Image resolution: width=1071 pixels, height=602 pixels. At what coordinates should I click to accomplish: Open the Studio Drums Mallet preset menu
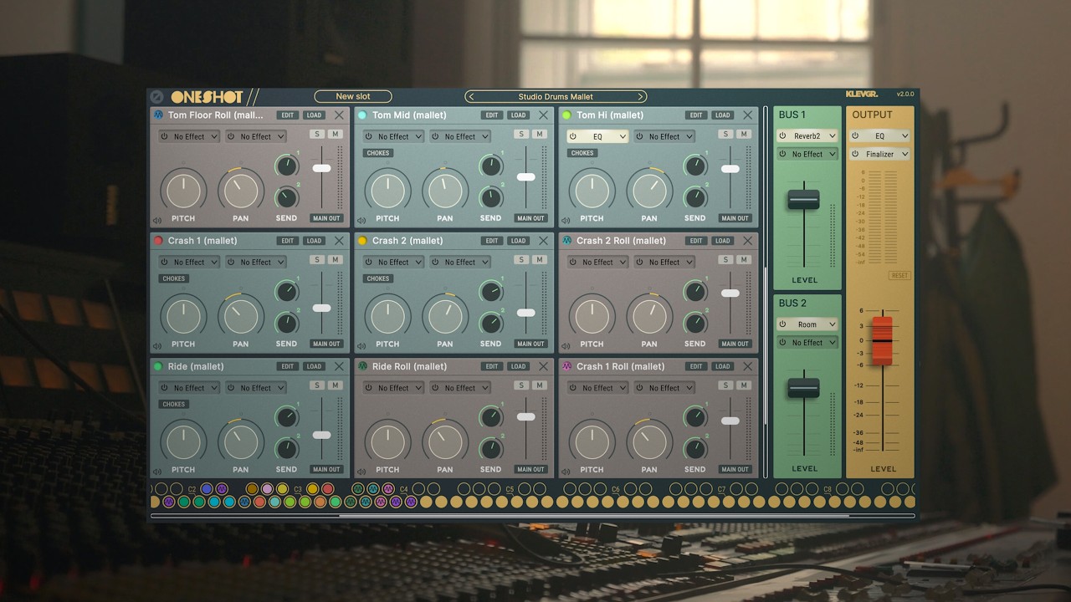click(556, 97)
